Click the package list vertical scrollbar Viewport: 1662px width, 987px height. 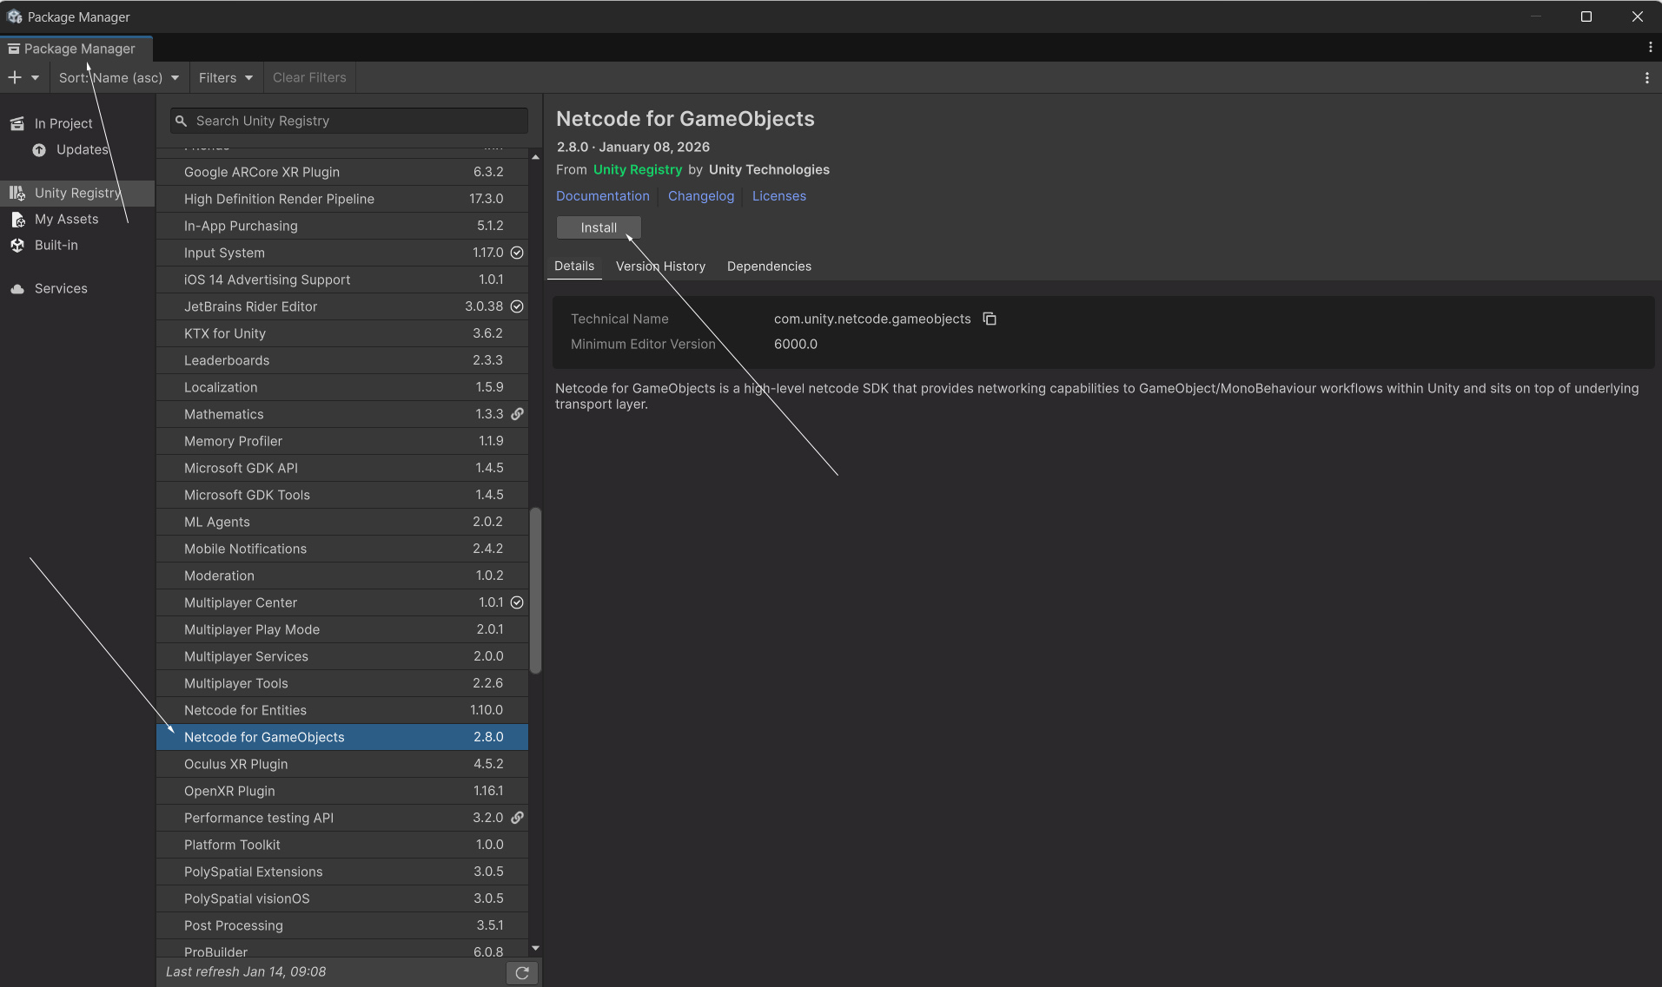coord(535,590)
